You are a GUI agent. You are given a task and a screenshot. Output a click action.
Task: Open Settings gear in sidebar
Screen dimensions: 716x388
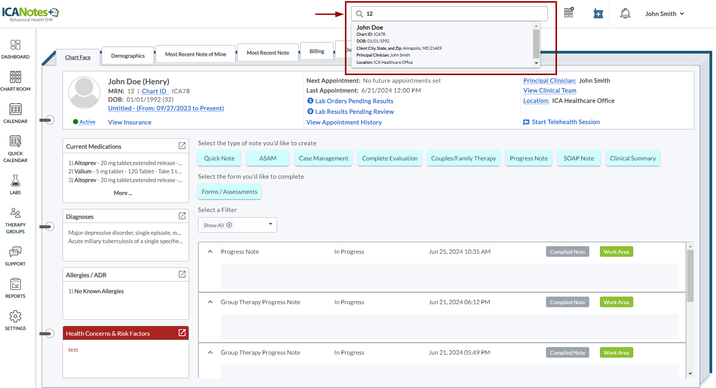pyautogui.click(x=15, y=320)
